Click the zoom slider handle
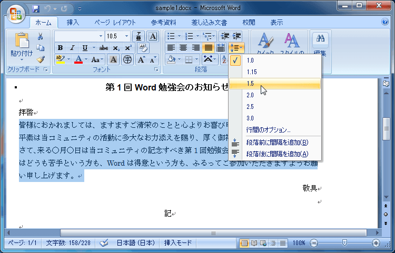The height and width of the screenshot is (253, 395). pos(344,243)
